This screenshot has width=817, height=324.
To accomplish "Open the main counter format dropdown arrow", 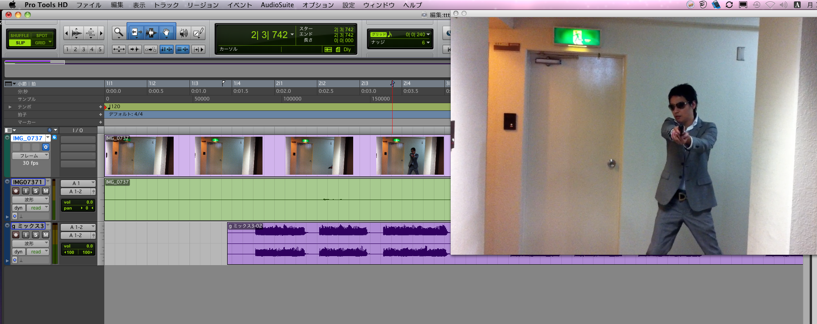I will pos(292,35).
